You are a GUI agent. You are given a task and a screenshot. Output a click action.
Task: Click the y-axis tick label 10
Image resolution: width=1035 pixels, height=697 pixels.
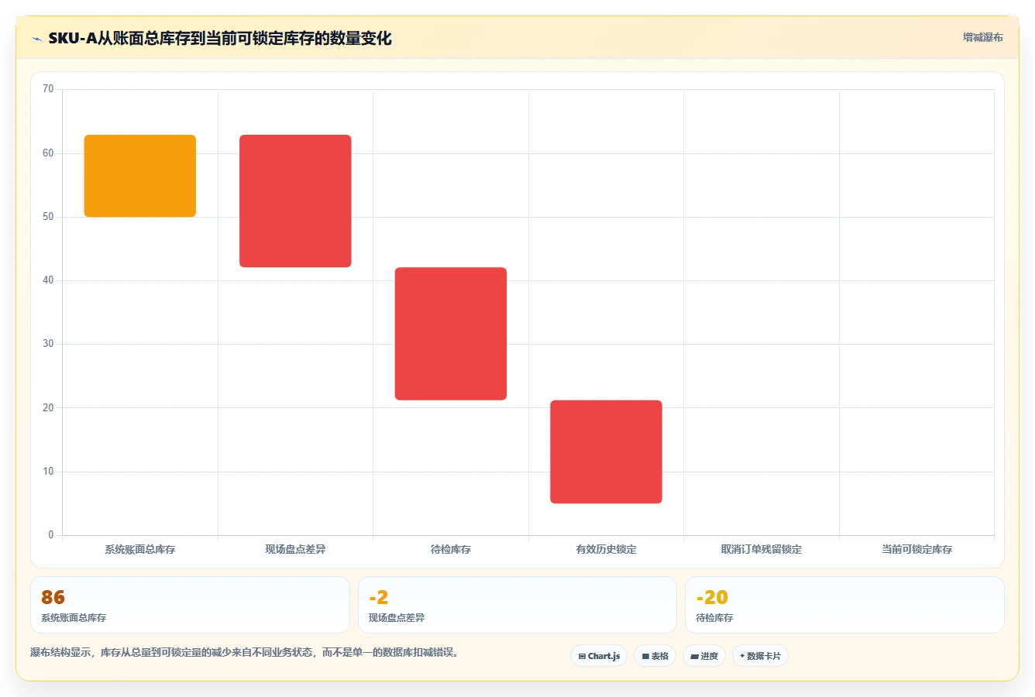tap(48, 472)
